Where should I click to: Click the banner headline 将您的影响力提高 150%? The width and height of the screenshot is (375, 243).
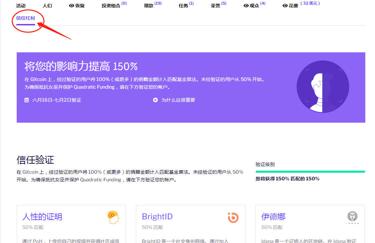point(81,66)
